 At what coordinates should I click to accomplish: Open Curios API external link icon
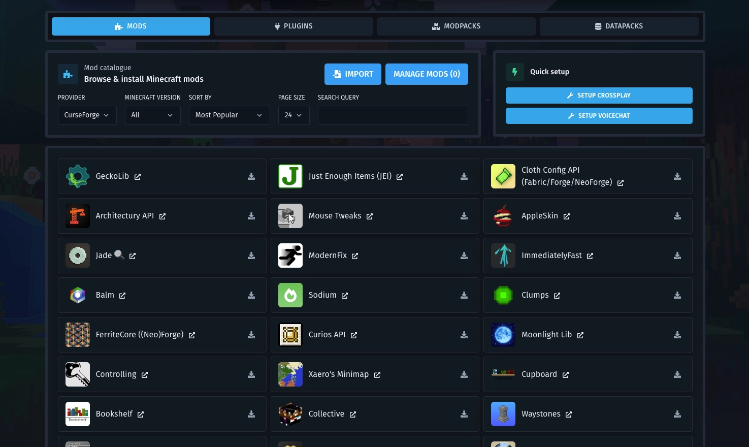tap(354, 335)
